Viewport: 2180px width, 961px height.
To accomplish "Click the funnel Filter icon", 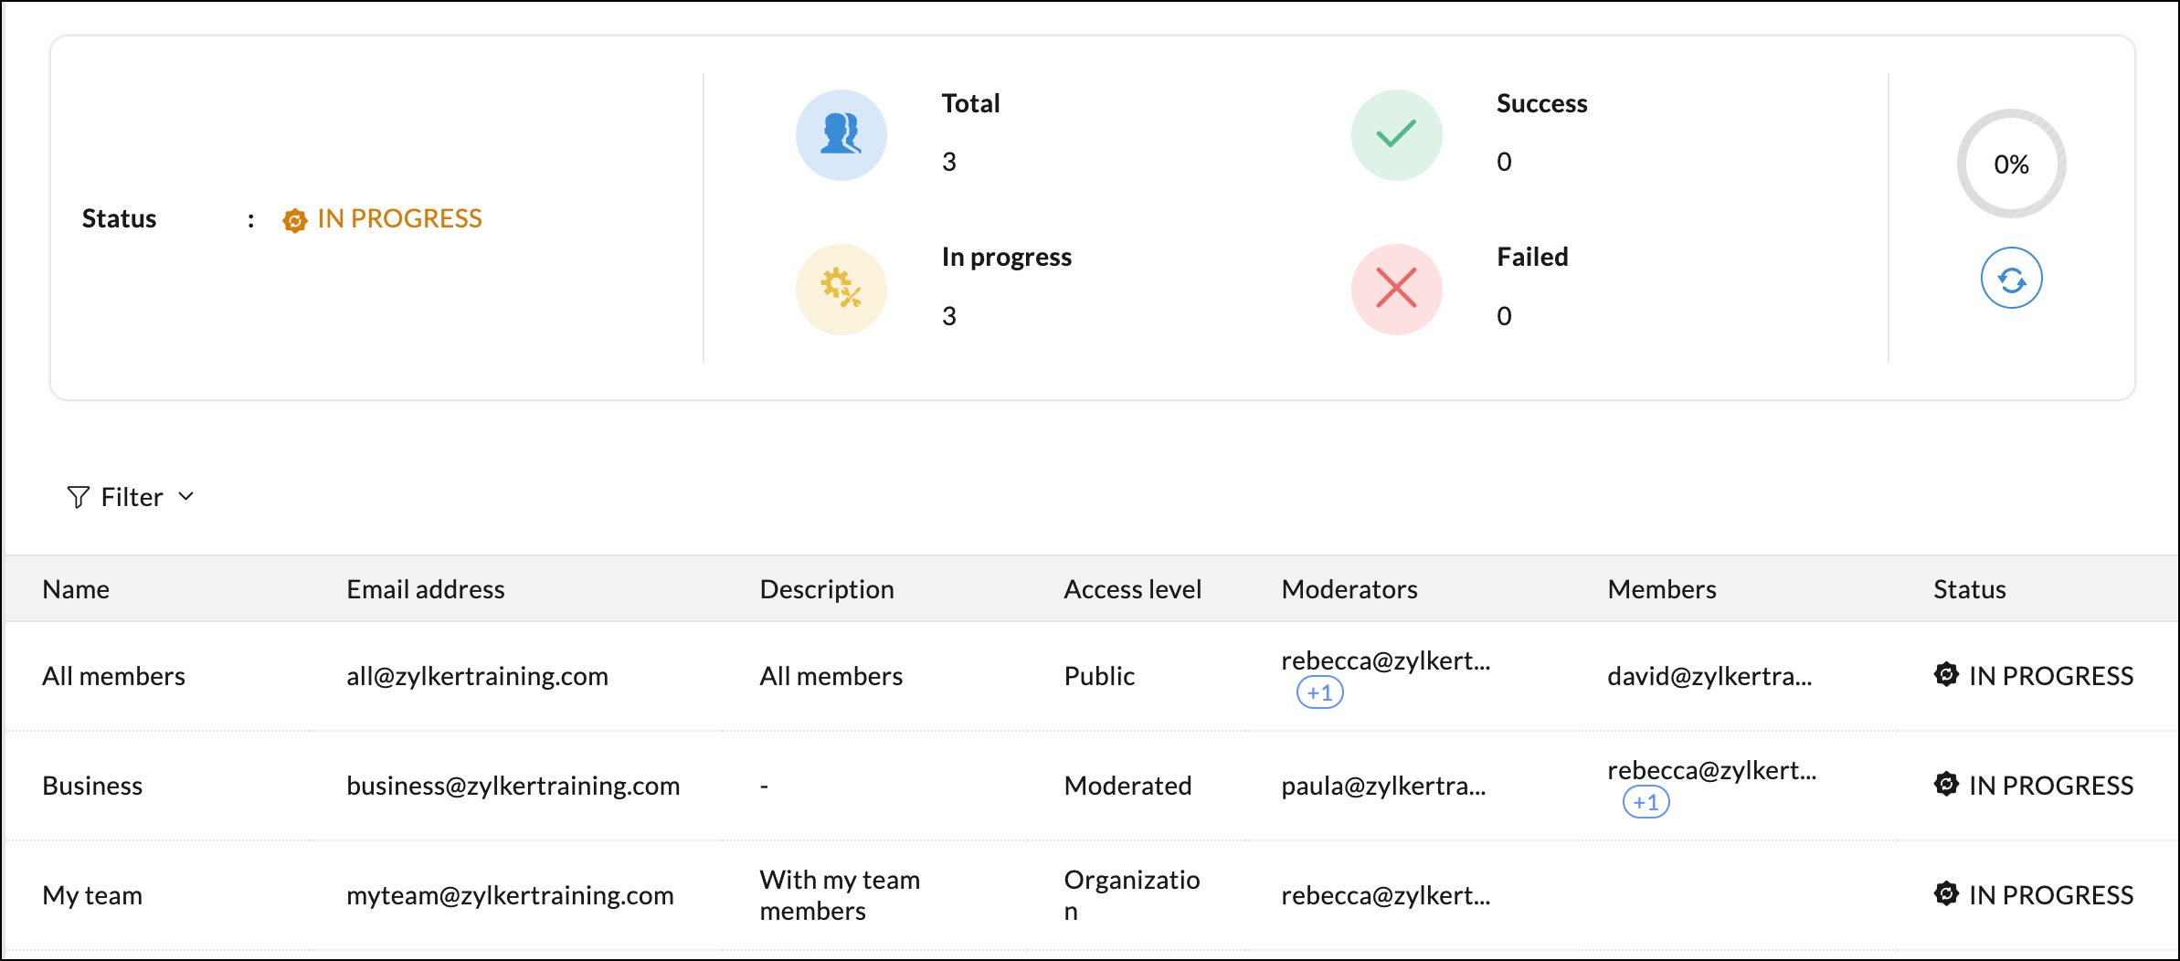I will tap(79, 497).
